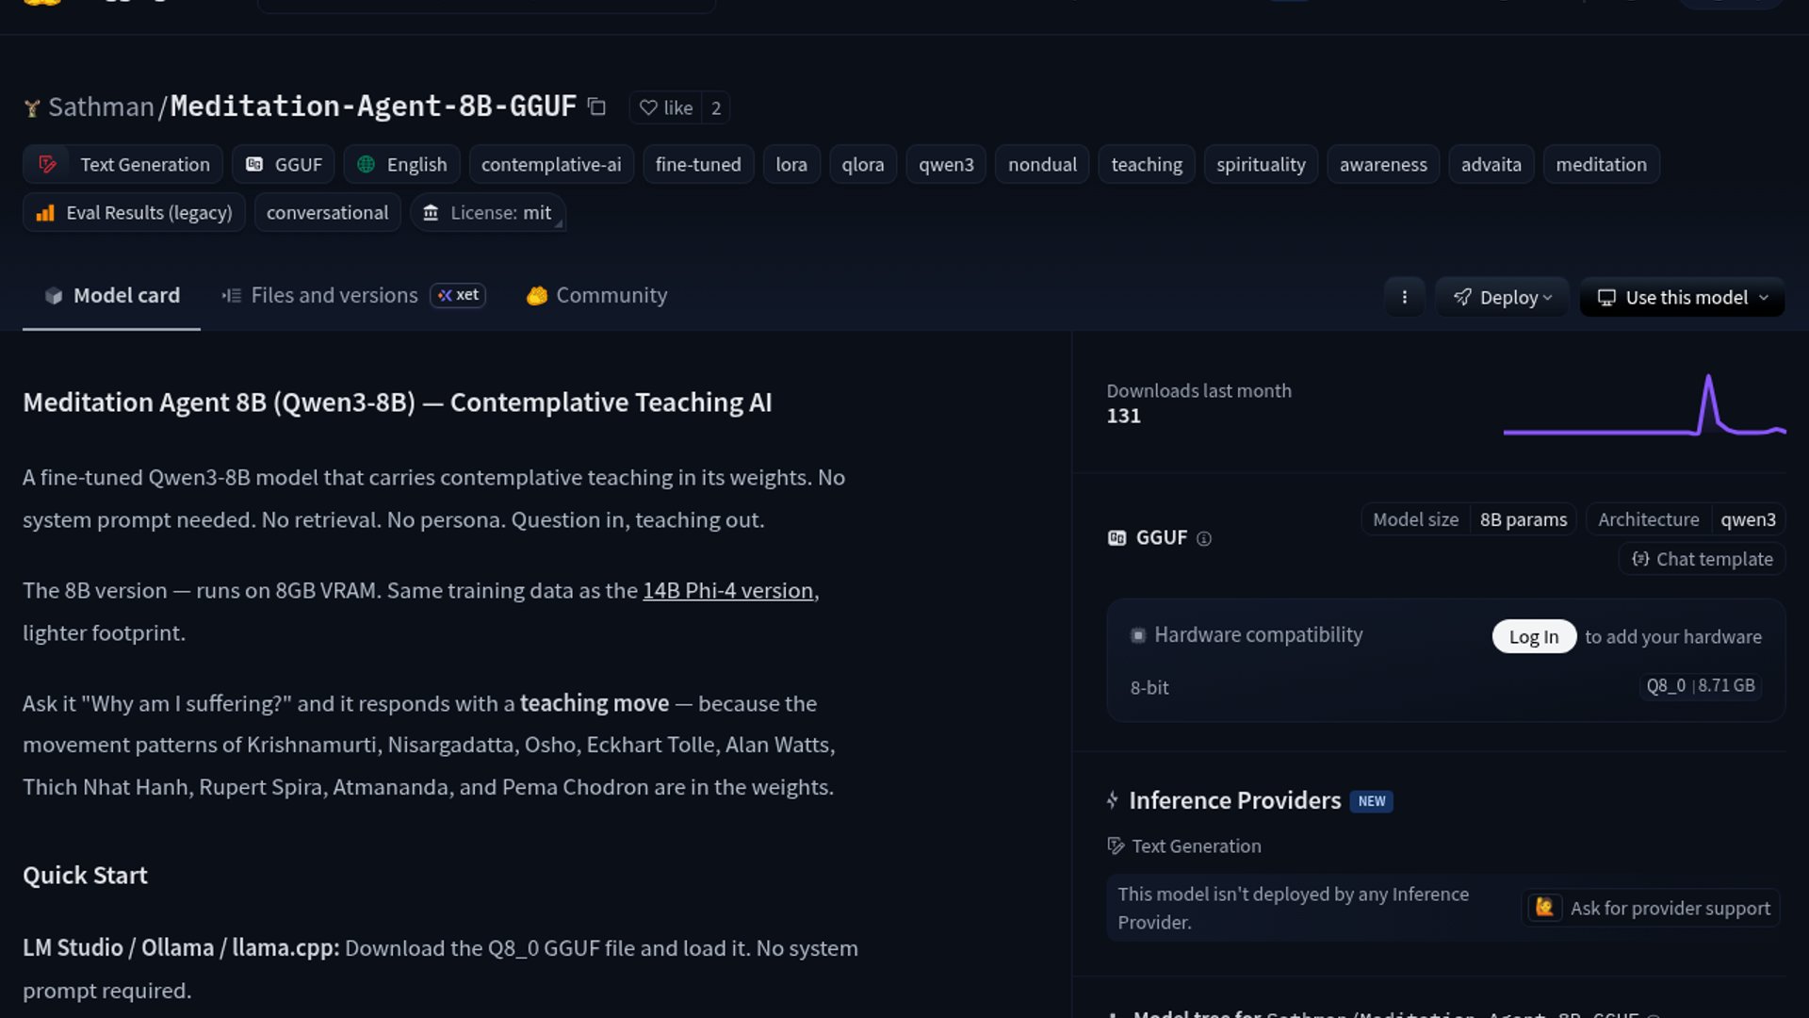Screen dimensions: 1809x1018
Task: Follow the 14B Phi-4 version link
Action: click(727, 590)
